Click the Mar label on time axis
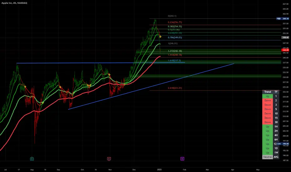 [x=207, y=169]
